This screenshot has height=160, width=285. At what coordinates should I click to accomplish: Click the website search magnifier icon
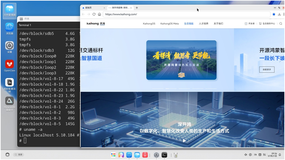pos(281,24)
